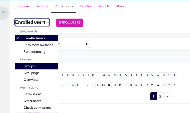Image resolution: width=190 pixels, height=113 pixels.
Task: Select the Groupings option
Action: coord(37,73)
